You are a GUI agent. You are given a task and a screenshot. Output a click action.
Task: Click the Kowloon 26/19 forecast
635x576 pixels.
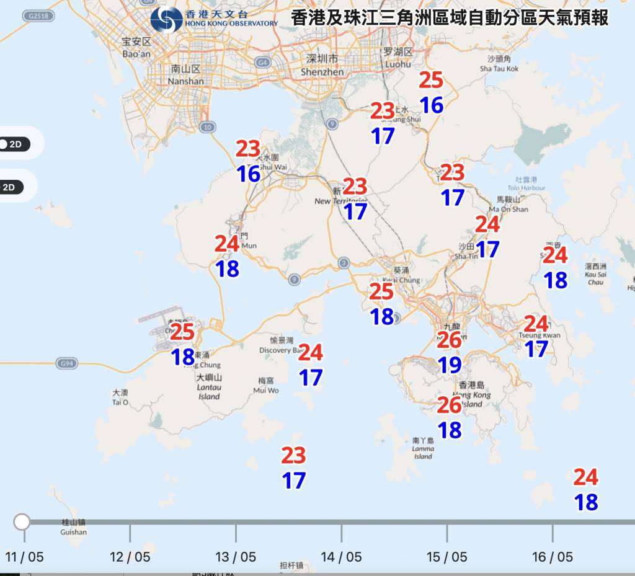coord(450,352)
